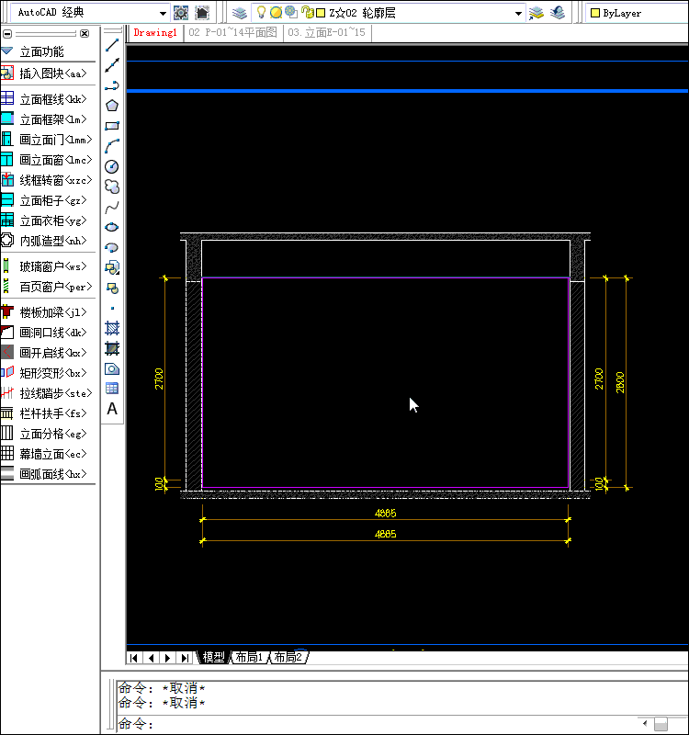The height and width of the screenshot is (735, 689).
Task: Toggle viewport freeze layer icon
Action: (291, 12)
